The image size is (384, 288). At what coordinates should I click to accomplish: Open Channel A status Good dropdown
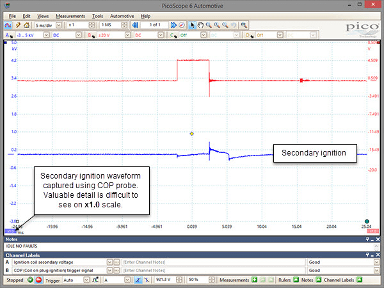(x=377, y=262)
